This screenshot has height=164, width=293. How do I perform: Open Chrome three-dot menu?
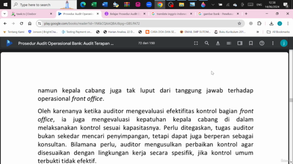click(x=288, y=23)
